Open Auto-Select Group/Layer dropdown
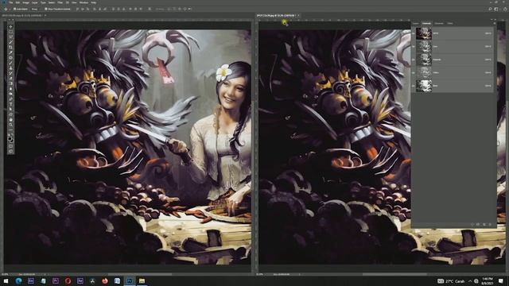This screenshot has width=509, height=286. click(35, 9)
